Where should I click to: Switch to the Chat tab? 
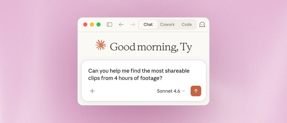(x=148, y=25)
